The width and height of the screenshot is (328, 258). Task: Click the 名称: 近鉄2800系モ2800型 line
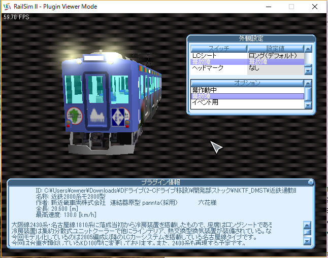click(71, 197)
